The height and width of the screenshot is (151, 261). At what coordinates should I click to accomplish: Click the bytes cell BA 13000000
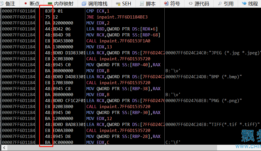click(x=59, y=47)
